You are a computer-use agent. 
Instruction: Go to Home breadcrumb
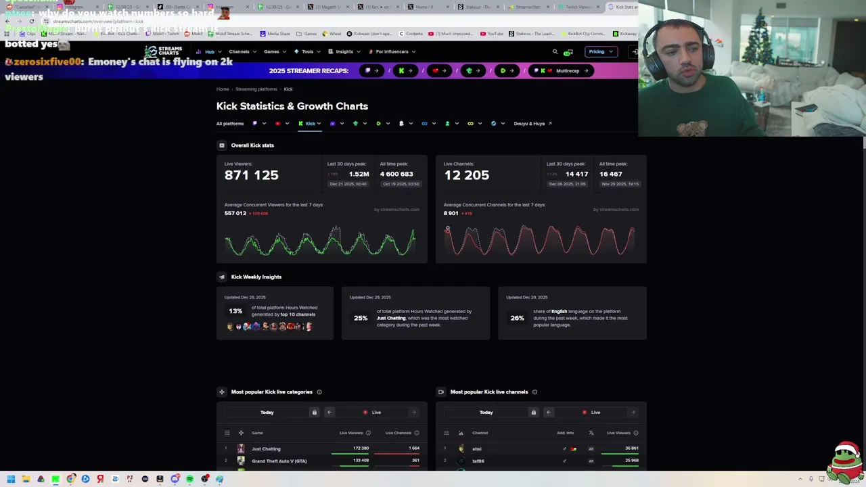223,89
